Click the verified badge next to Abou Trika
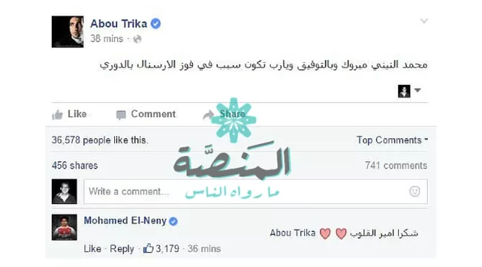Viewport: 482px width, 267px height. click(x=156, y=24)
